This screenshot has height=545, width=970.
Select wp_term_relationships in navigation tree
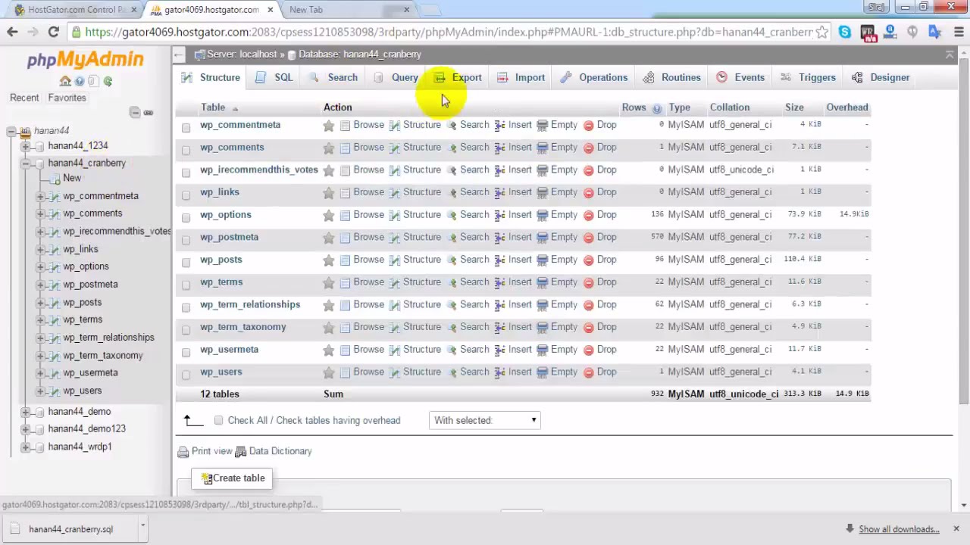108,338
